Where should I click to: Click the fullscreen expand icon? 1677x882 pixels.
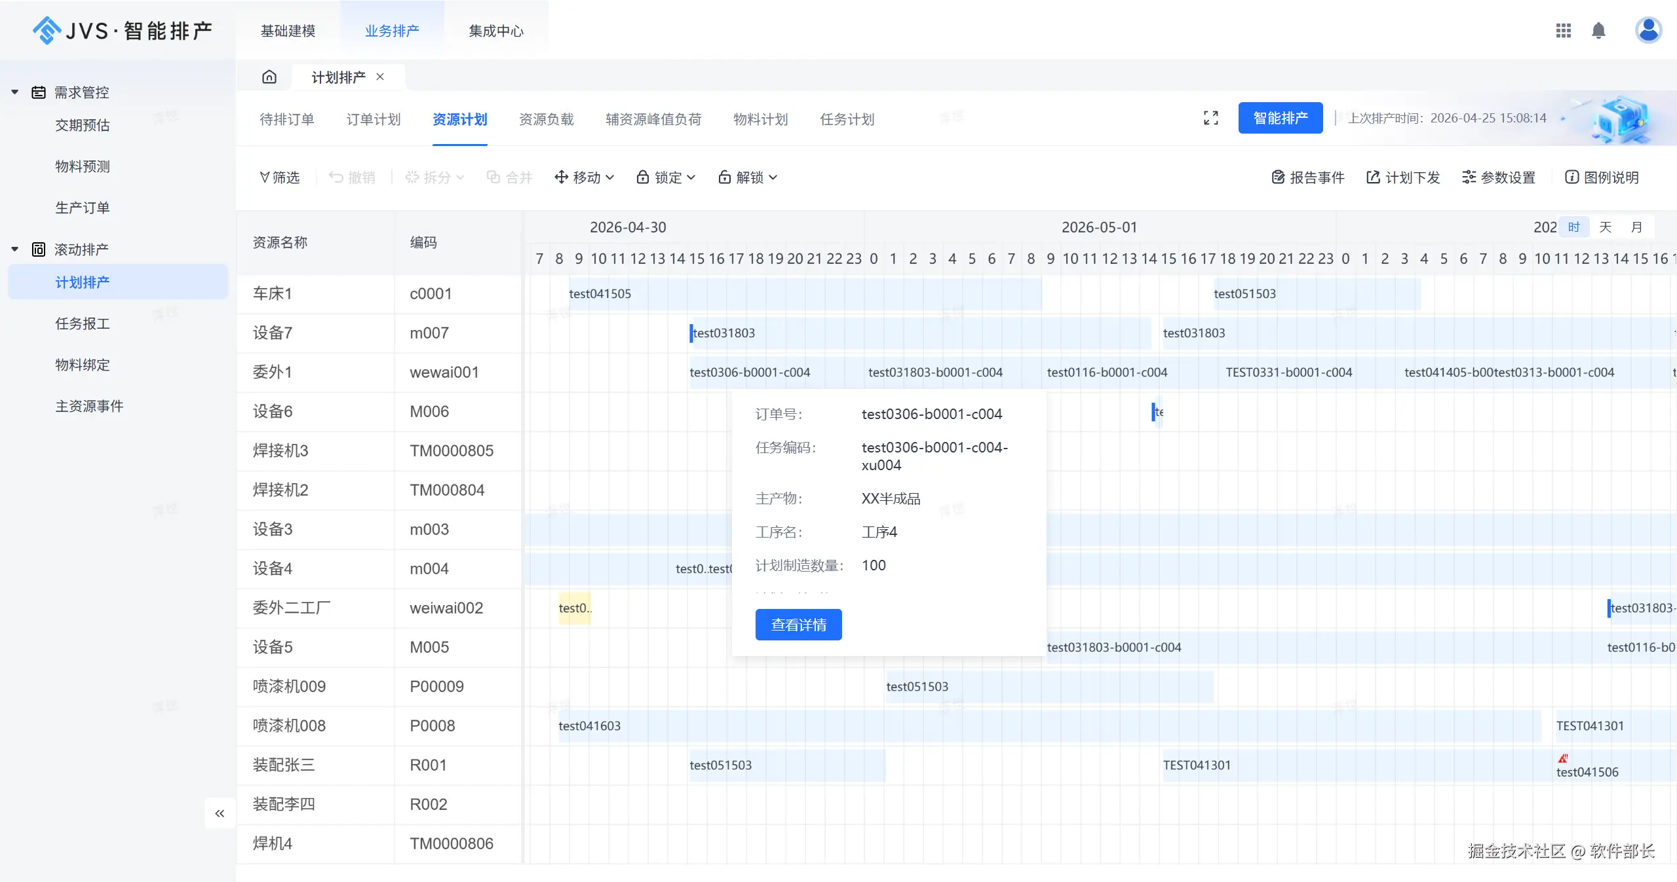coord(1210,118)
